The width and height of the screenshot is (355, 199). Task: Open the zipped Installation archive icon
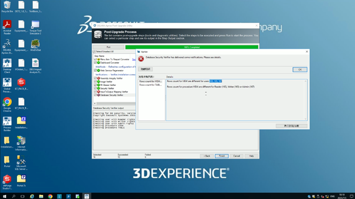21,122
